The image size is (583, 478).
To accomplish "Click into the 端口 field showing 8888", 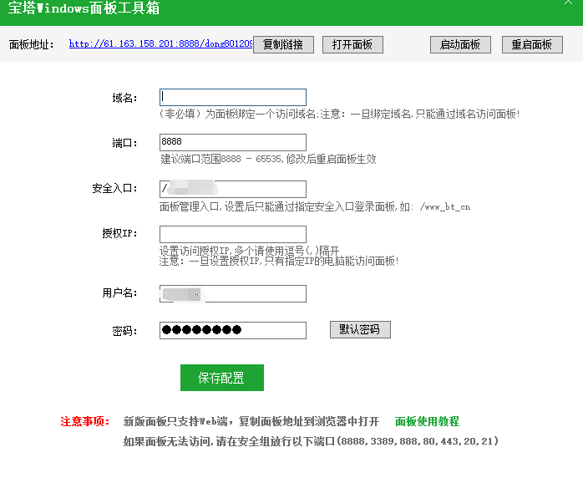I will coord(233,142).
